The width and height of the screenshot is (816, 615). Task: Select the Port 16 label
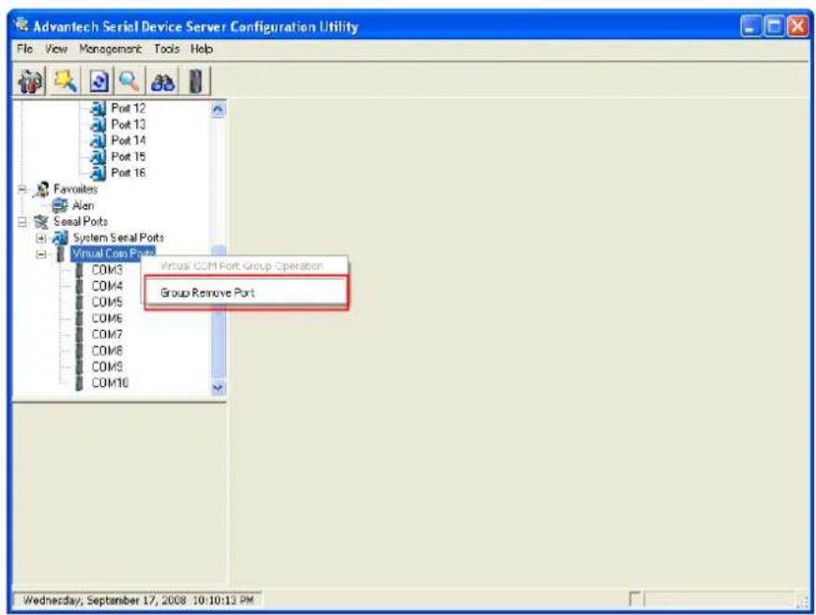pos(128,172)
